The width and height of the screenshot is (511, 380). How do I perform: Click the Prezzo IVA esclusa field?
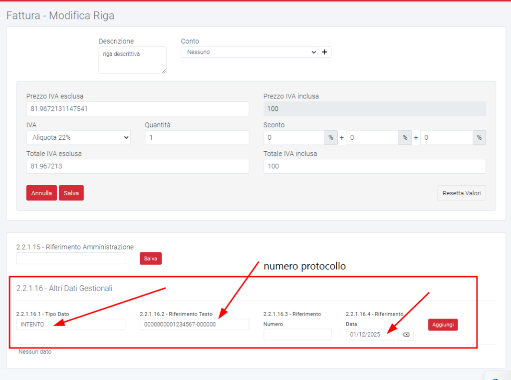pyautogui.click(x=137, y=109)
